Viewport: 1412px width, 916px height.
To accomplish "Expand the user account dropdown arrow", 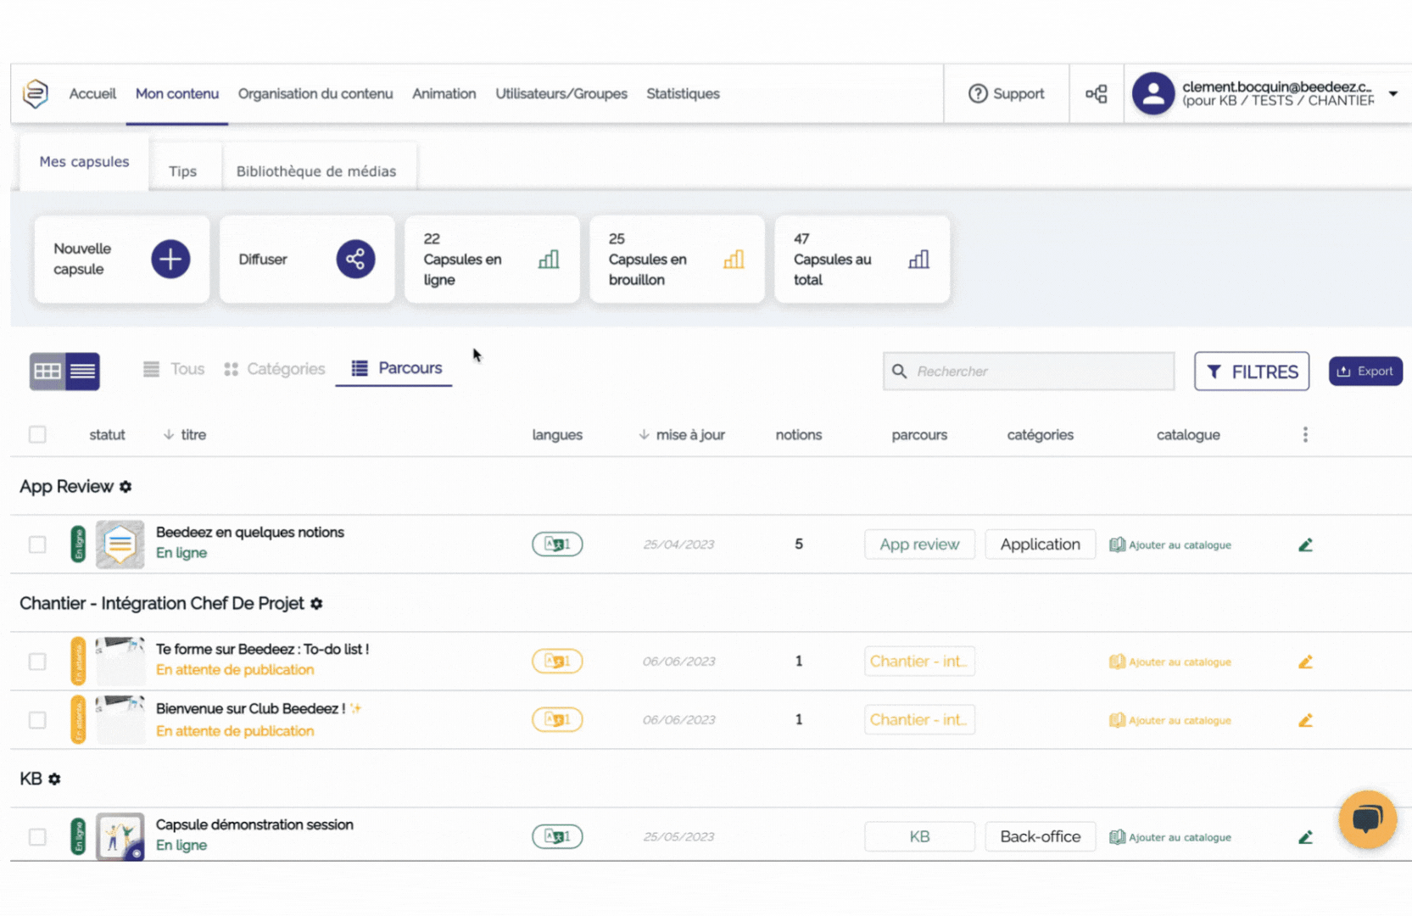I will pyautogui.click(x=1393, y=93).
